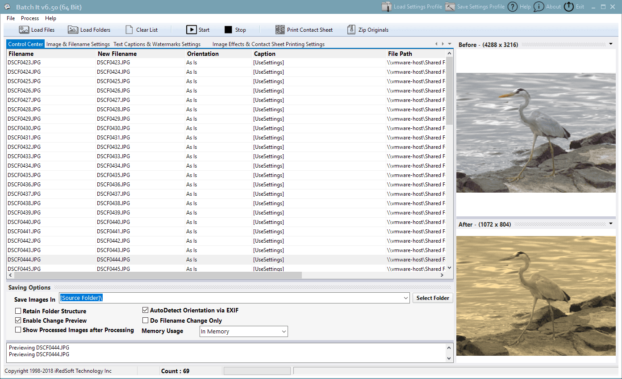Stop processing with the Stop icon
Viewport: 622px width, 379px height.
[x=228, y=30]
